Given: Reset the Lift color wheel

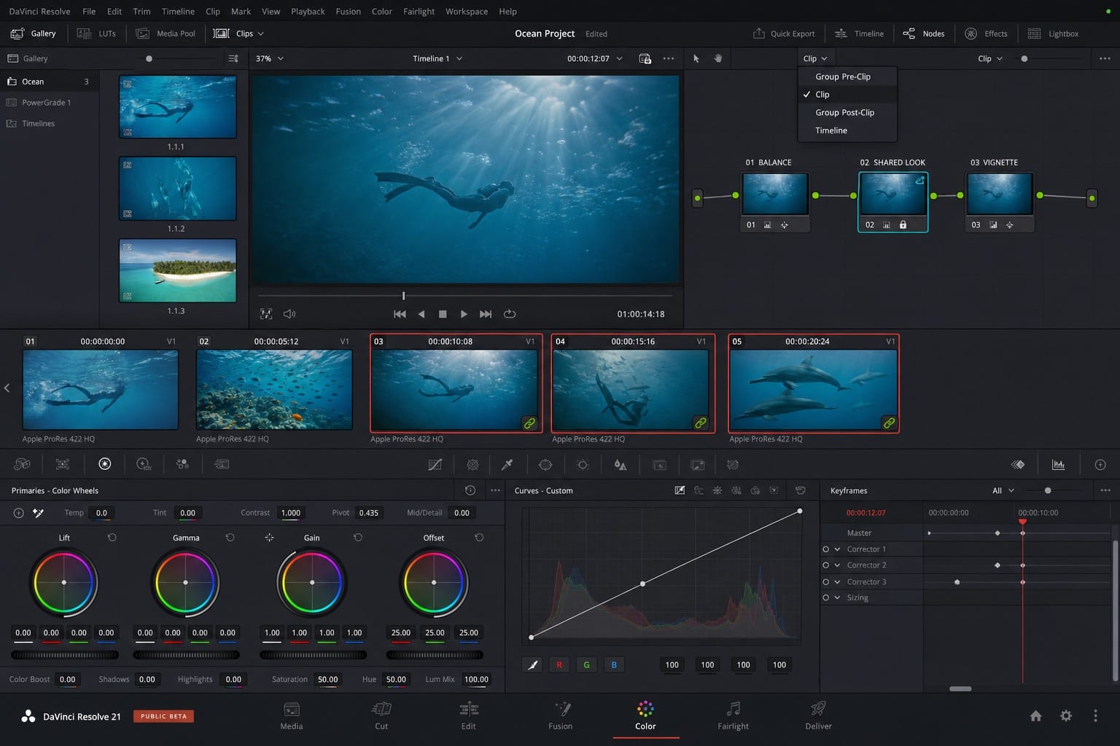Looking at the screenshot, I should 112,537.
